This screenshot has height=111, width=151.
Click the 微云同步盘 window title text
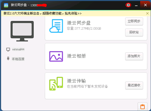19,5
